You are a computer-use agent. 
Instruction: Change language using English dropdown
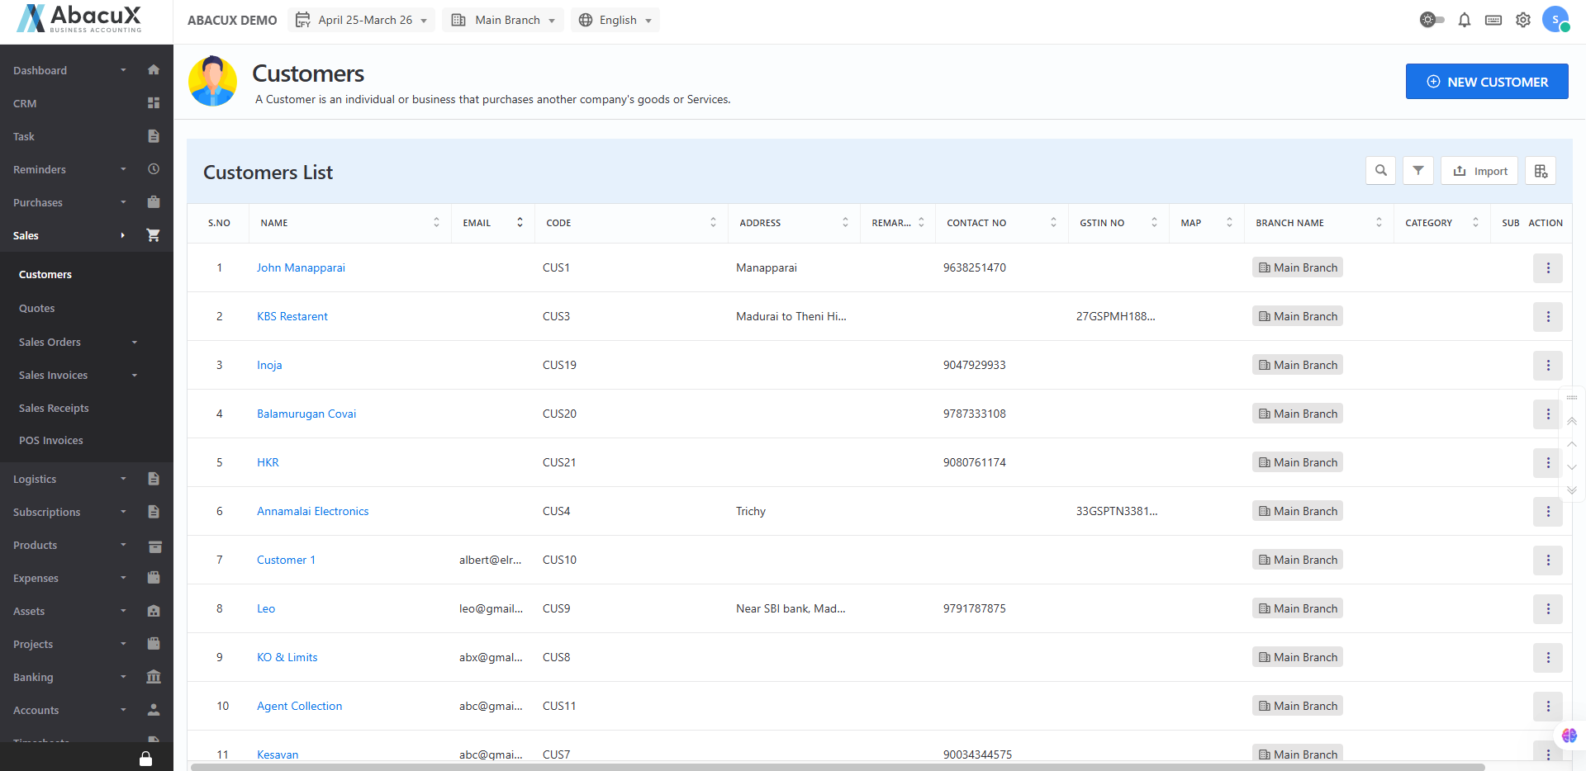[x=615, y=20]
